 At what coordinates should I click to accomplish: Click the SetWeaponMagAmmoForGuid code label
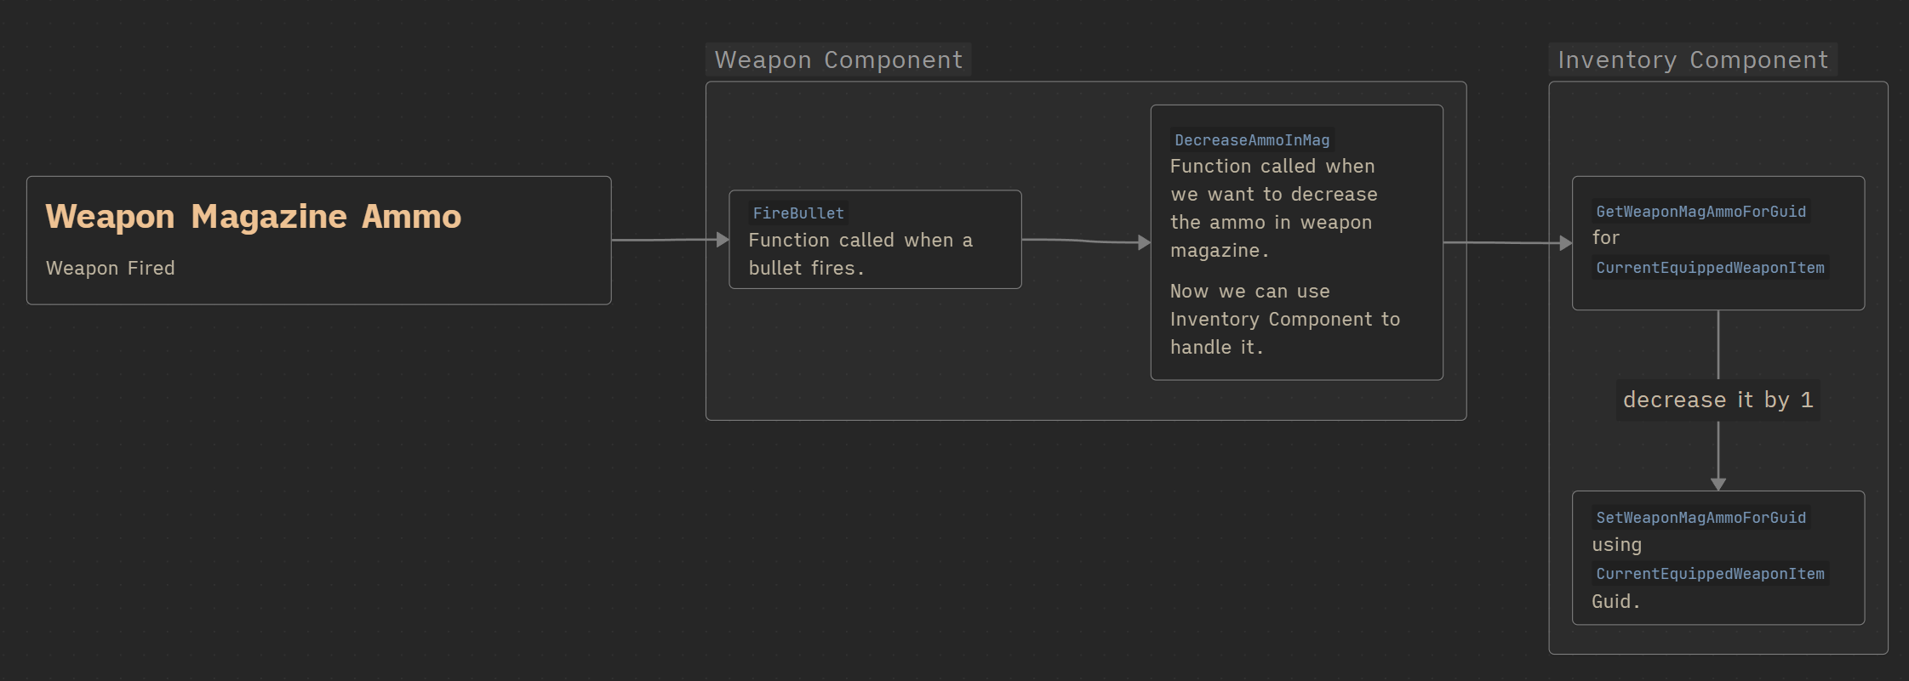point(1700,518)
